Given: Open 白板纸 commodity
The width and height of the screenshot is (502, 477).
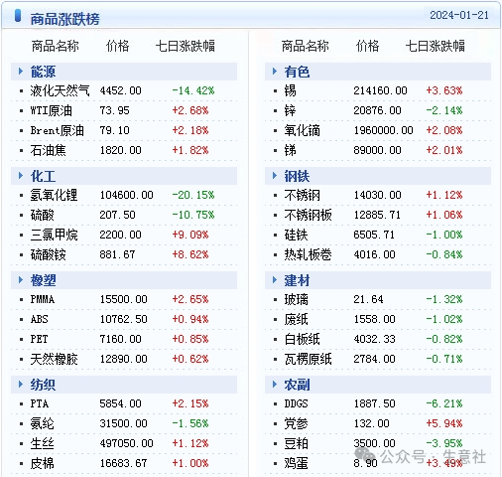Looking at the screenshot, I should [x=302, y=339].
